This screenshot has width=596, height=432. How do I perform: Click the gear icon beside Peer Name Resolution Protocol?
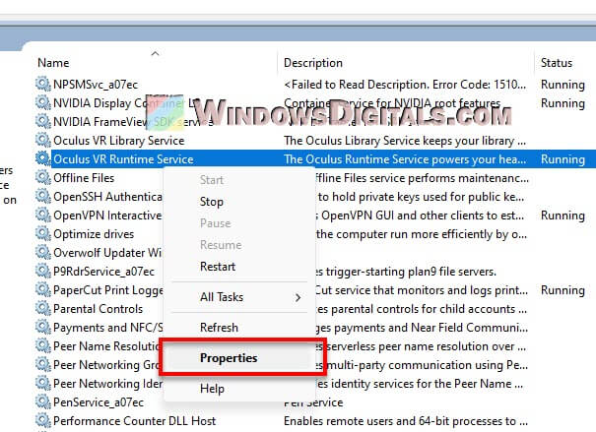click(x=43, y=346)
